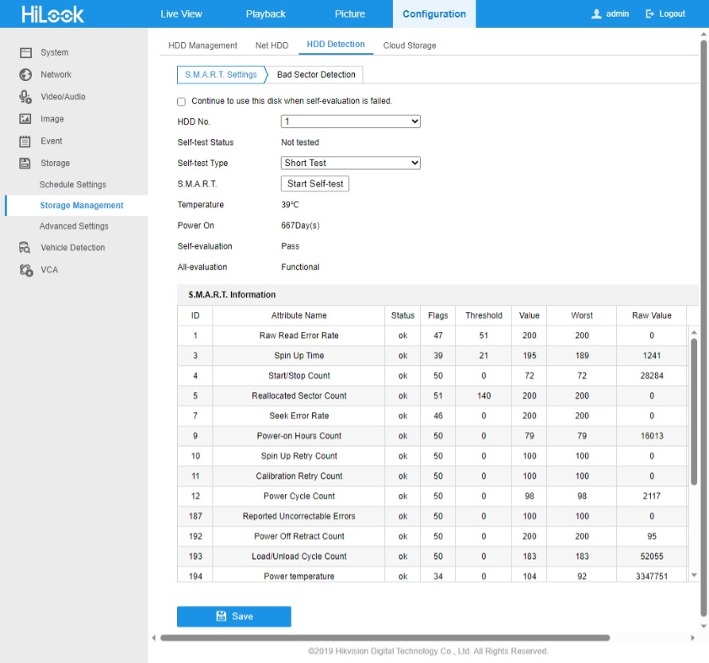Open the HDD No. dropdown
This screenshot has width=709, height=663.
[x=350, y=121]
